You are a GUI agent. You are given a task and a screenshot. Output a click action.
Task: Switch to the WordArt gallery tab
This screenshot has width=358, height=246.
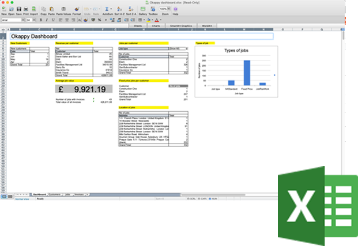tap(207, 26)
